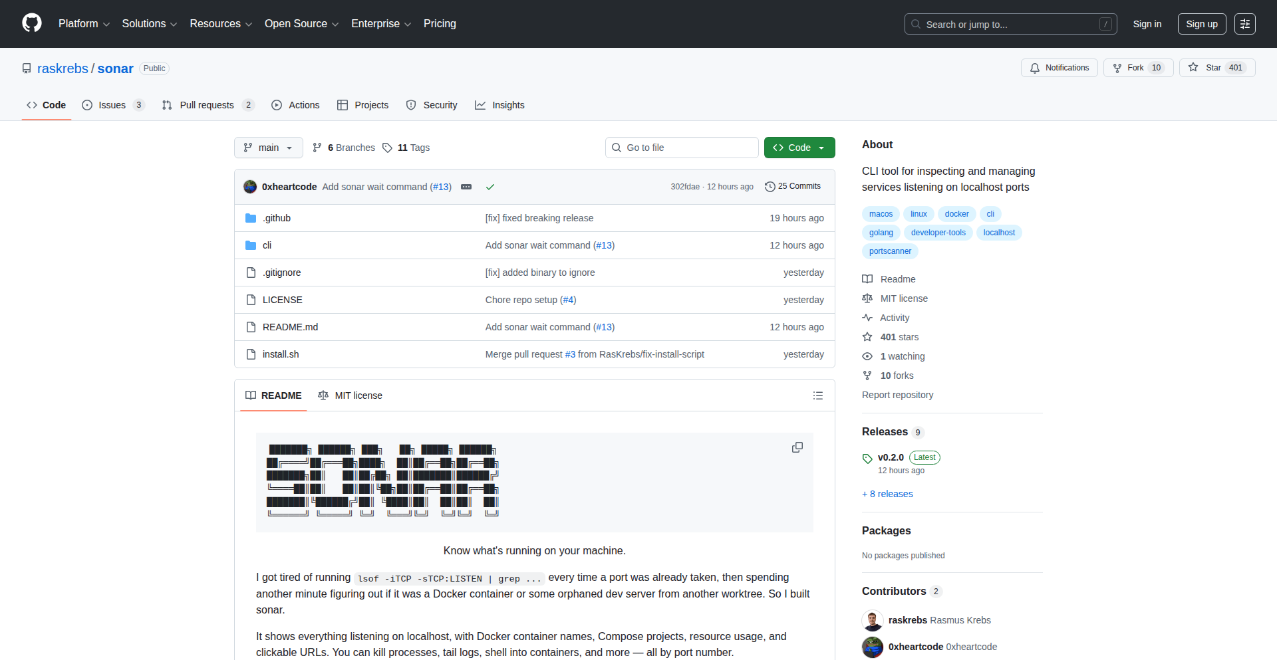
Task: Click the 0xheartcode commit author avatar
Action: pos(250,187)
